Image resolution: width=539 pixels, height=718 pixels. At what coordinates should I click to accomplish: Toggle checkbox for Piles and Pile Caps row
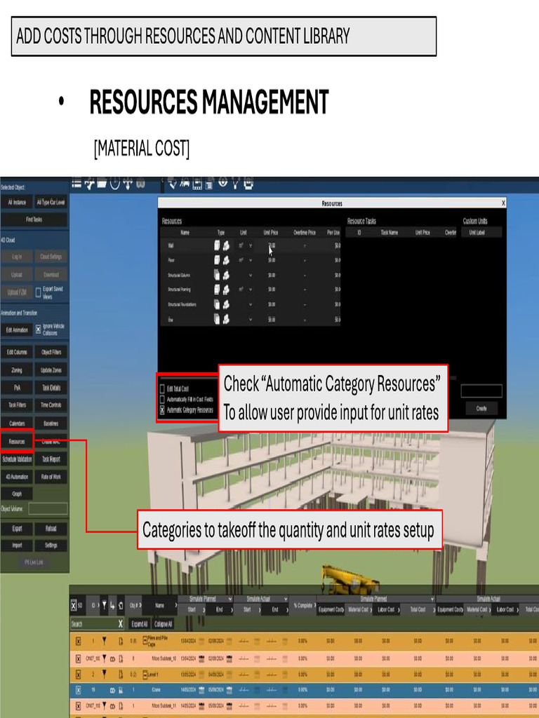click(x=78, y=642)
